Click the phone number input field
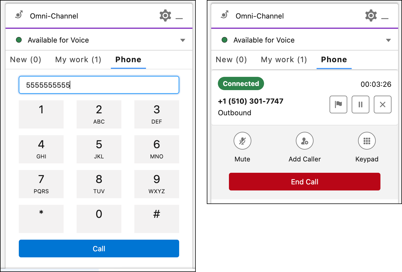 tap(99, 85)
